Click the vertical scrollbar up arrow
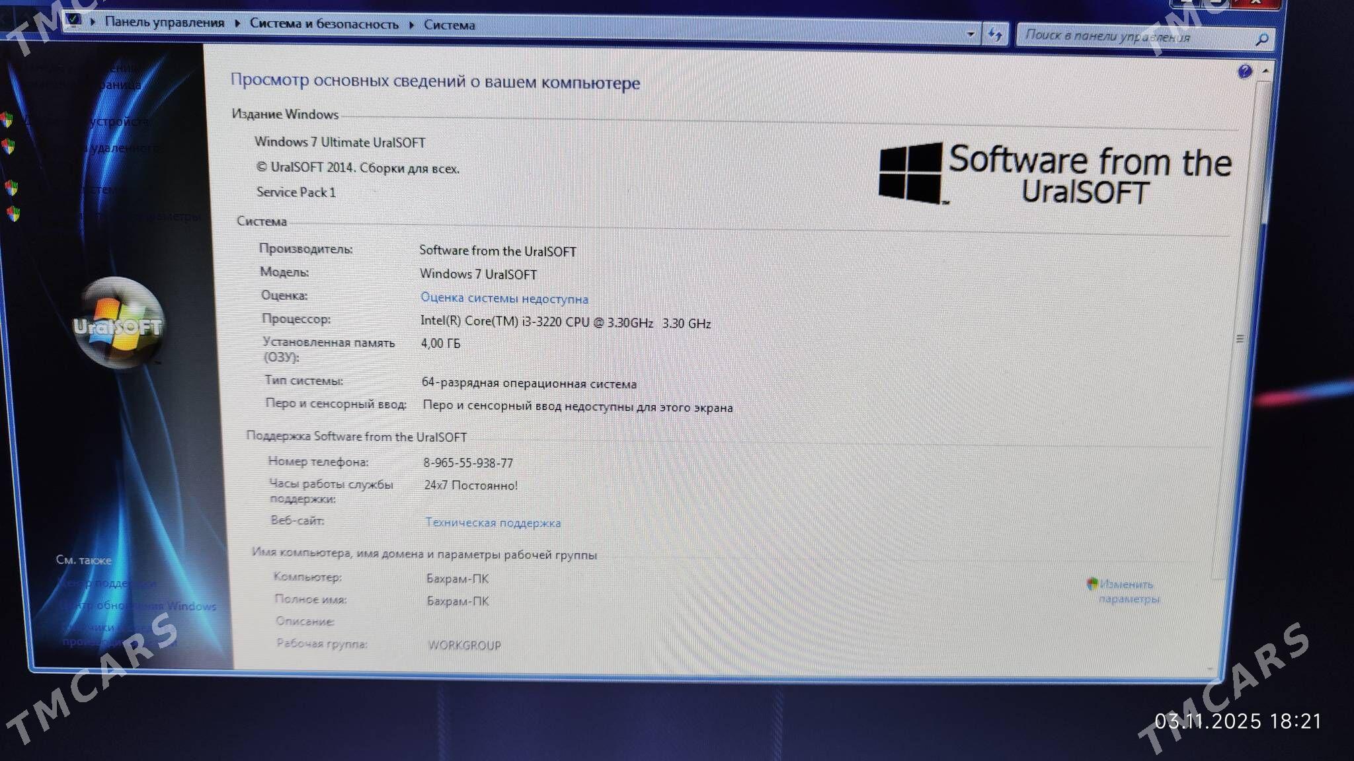This screenshot has width=1354, height=761. (x=1265, y=71)
